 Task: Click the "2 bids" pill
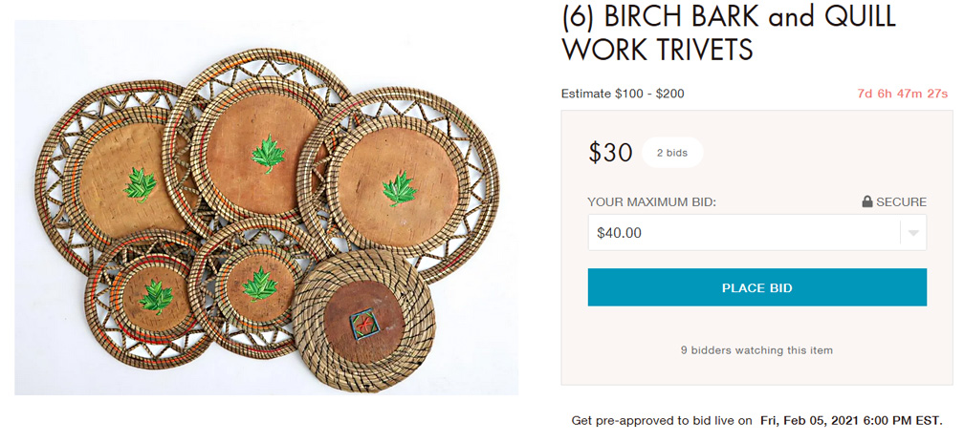[671, 153]
